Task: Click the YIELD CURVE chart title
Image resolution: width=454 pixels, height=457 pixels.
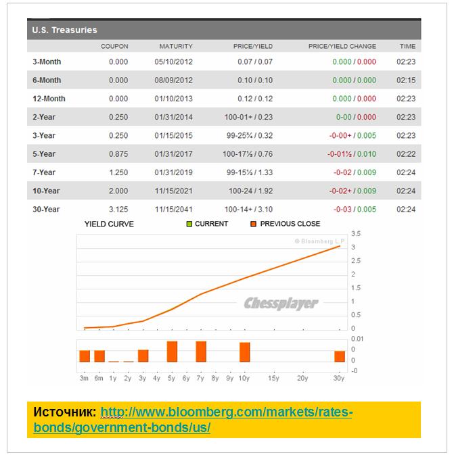Action: tap(109, 224)
